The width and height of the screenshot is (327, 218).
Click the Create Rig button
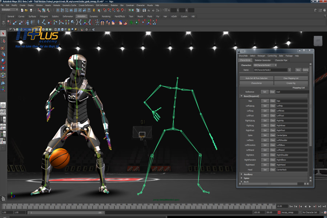[291, 83]
